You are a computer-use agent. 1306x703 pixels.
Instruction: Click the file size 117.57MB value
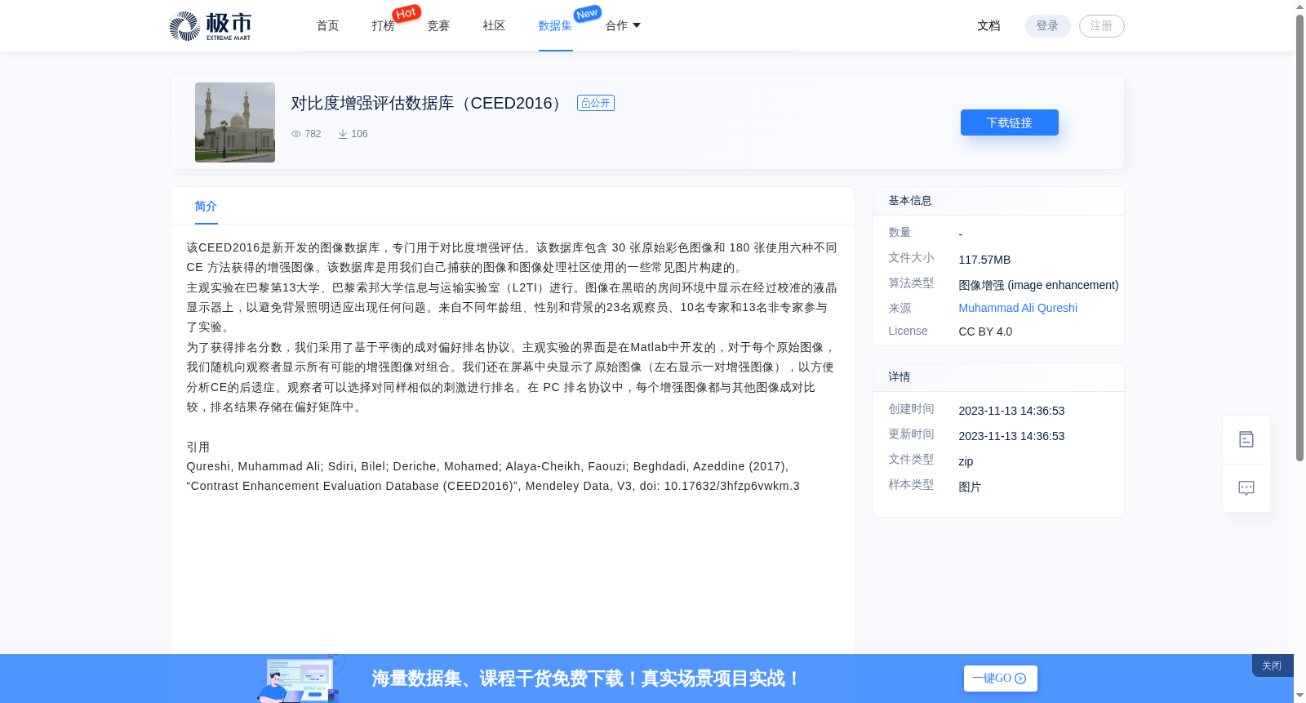click(x=985, y=260)
